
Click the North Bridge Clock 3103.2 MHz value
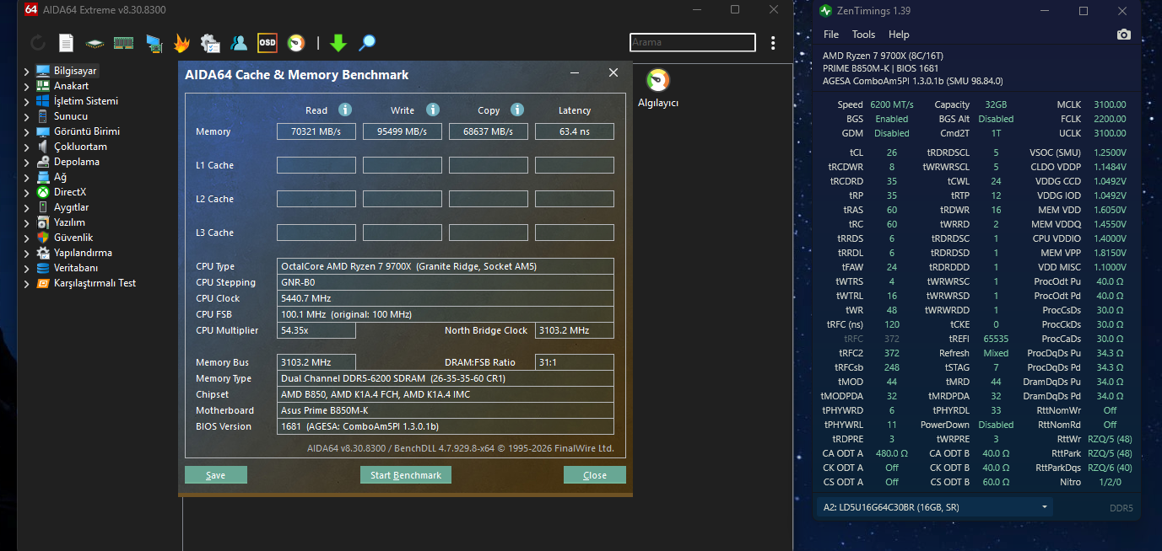click(575, 330)
